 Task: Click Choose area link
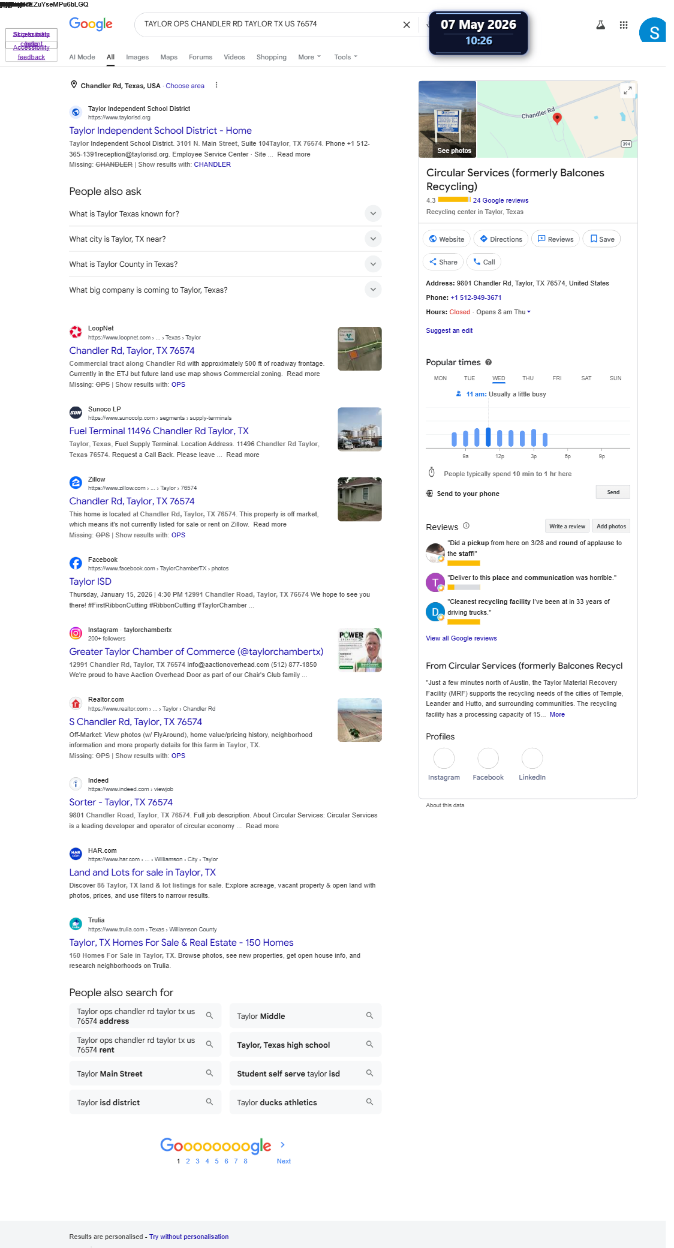tap(185, 86)
